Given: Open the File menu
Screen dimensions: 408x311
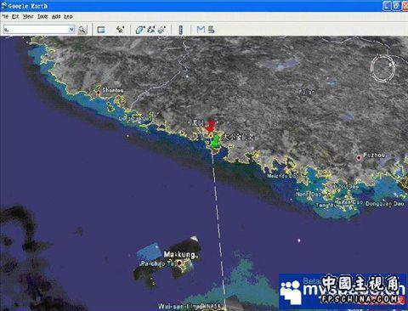Looking at the screenshot, I should pos(5,17).
